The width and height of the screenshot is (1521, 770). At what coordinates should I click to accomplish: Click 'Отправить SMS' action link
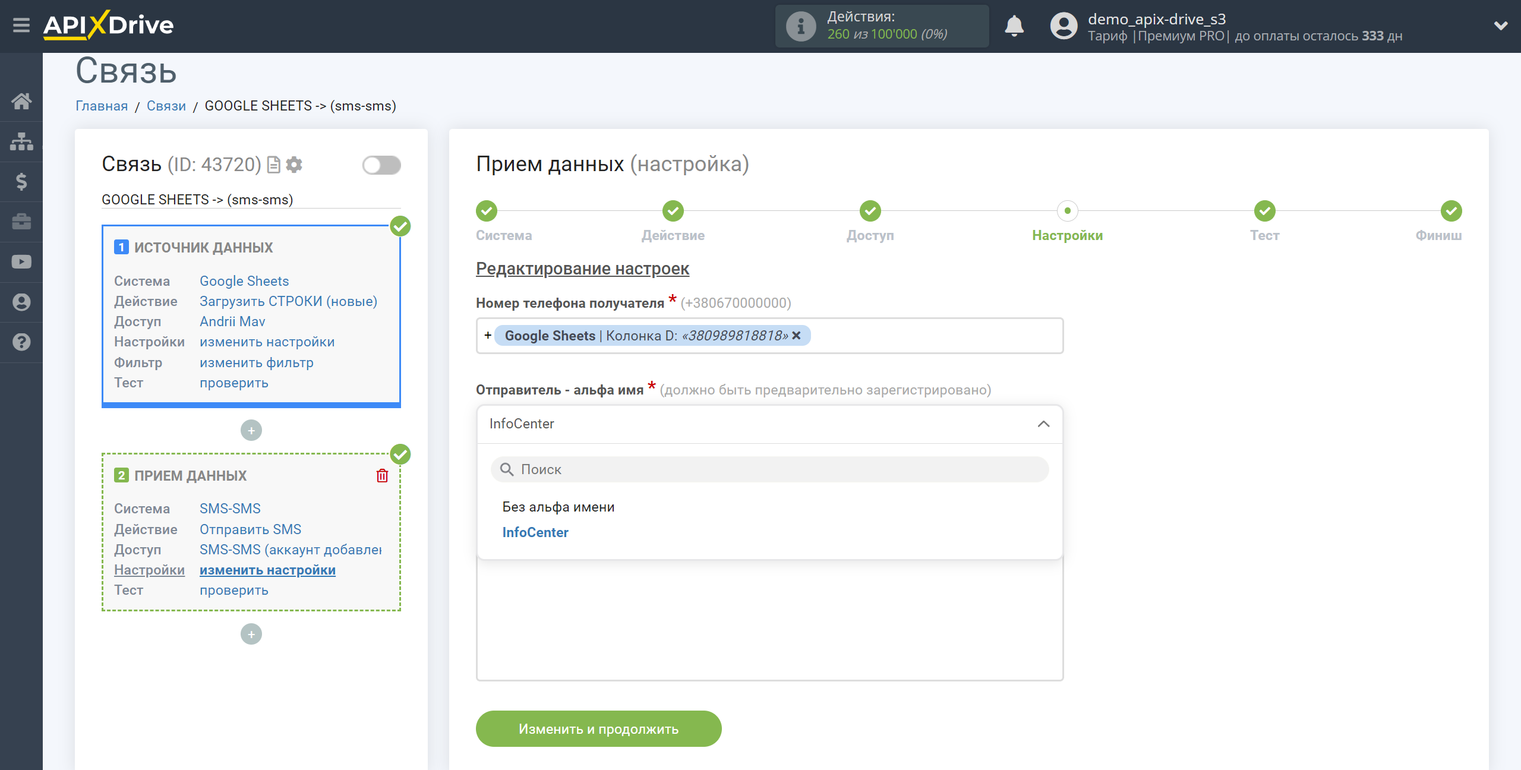(x=250, y=529)
